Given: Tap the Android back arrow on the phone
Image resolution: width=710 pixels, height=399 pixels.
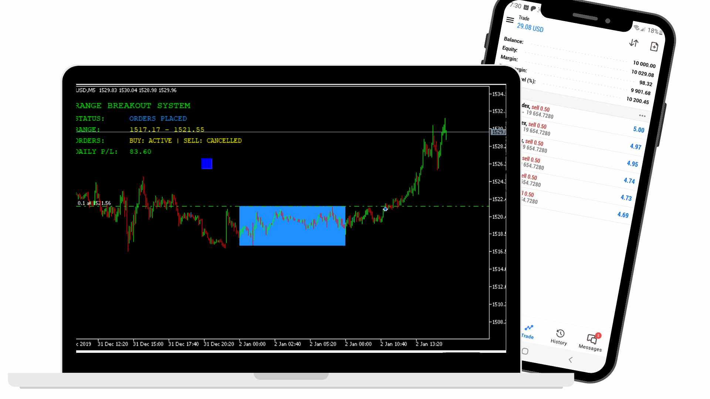Looking at the screenshot, I should pyautogui.click(x=571, y=359).
